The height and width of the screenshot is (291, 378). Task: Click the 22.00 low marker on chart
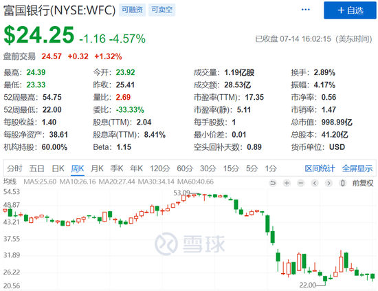click(x=308, y=285)
